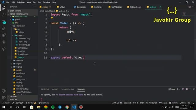Switch to the SideVideos.js editor tab

[x=135, y=7]
